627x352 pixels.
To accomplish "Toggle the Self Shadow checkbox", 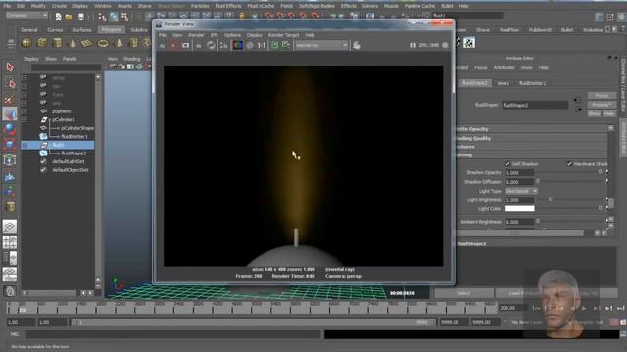I will (507, 163).
